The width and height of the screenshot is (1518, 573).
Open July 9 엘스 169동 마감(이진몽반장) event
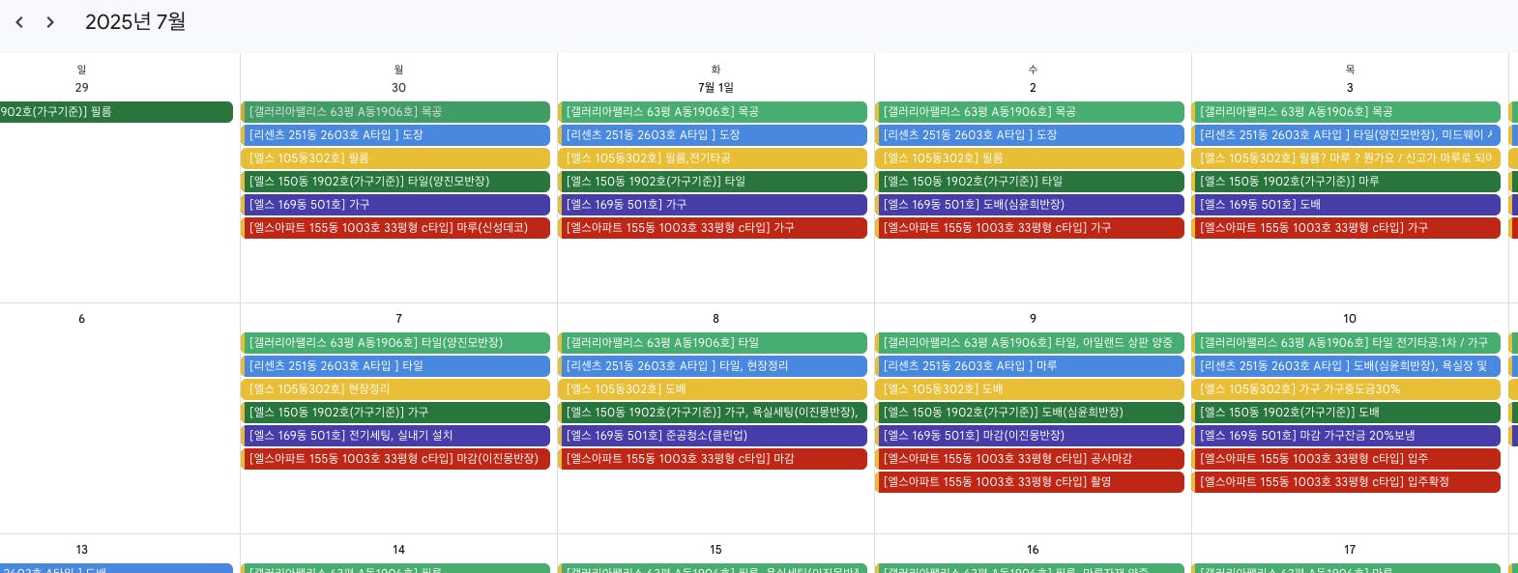coord(1030,436)
